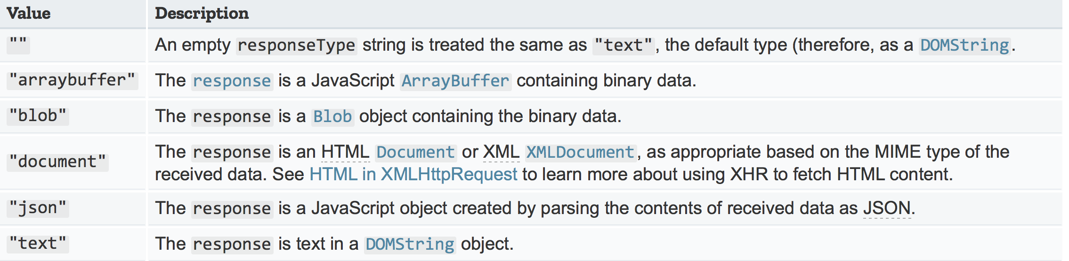The width and height of the screenshot is (1069, 261).
Task: Click the Value column header
Action: pyautogui.click(x=29, y=14)
